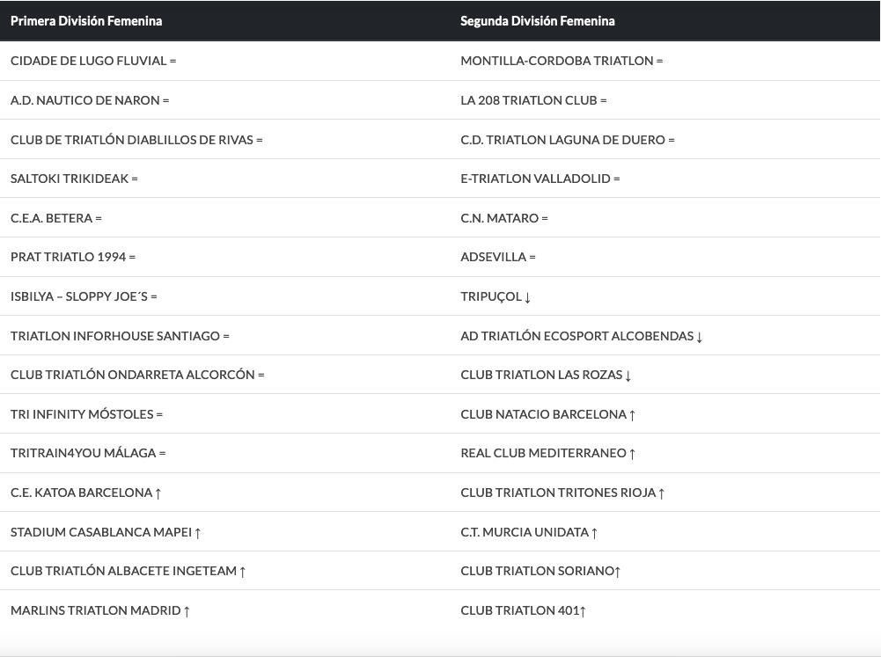The height and width of the screenshot is (657, 881).
Task: Select the MONTILLA-CORDOBA TRIATLON entry
Action: [x=556, y=61]
